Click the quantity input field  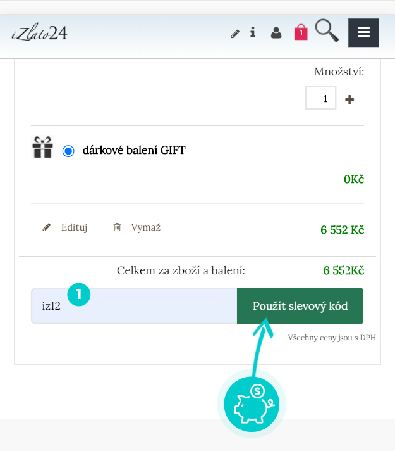[x=320, y=98]
